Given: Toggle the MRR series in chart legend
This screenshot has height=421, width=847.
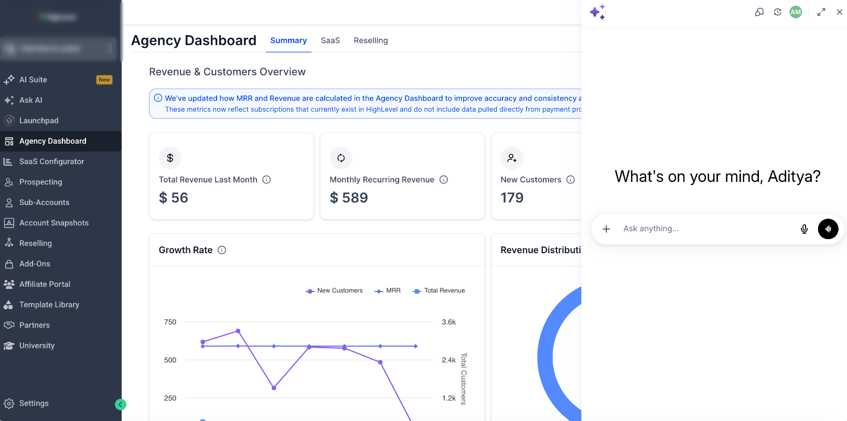Looking at the screenshot, I should (388, 290).
